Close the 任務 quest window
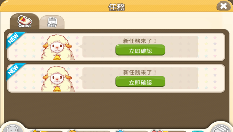 (223, 6)
